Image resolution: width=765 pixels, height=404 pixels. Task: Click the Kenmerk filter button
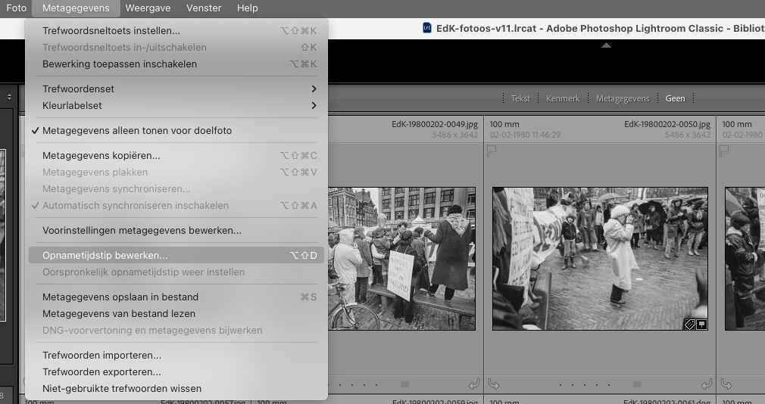[x=563, y=98]
